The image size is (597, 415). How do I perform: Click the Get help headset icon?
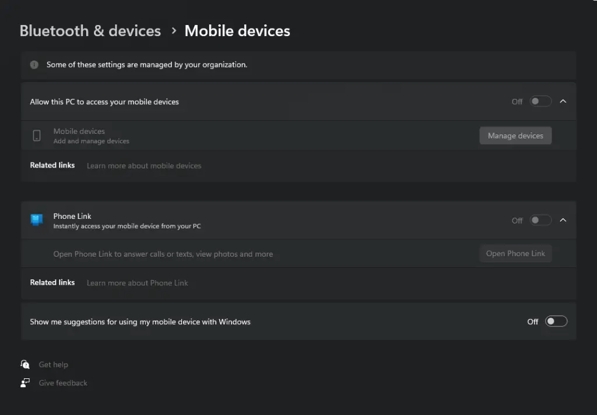[x=25, y=364]
